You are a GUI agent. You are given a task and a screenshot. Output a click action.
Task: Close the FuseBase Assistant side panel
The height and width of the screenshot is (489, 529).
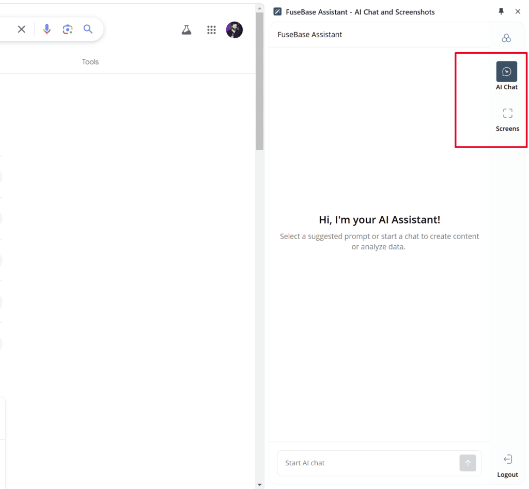point(518,11)
